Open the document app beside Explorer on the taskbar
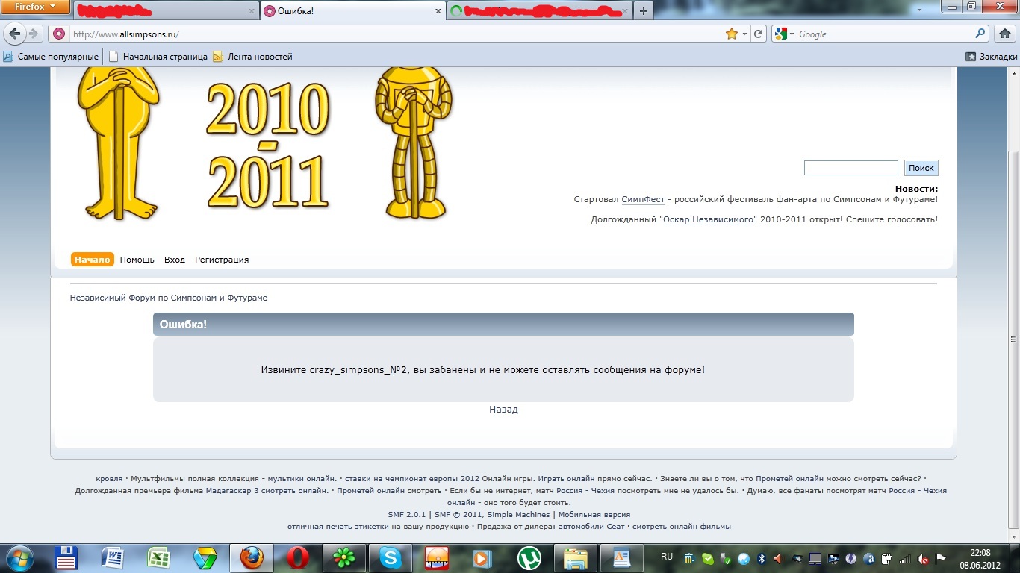The width and height of the screenshot is (1020, 573). pos(622,558)
